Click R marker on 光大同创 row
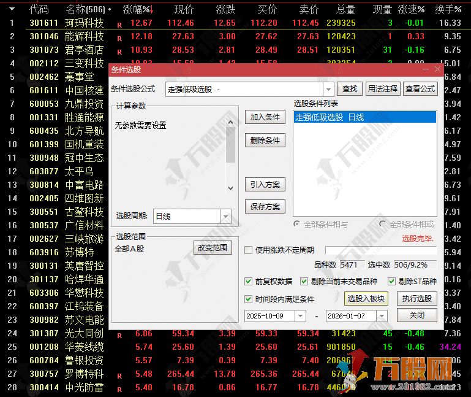Screen dimensions: 471x397 119,336
